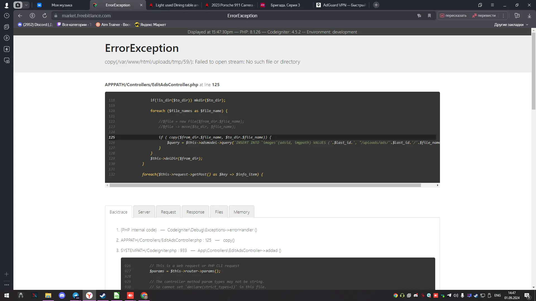Click the page vertical scrollbar thumb
This screenshot has width=536, height=301.
pyautogui.click(x=533, y=71)
